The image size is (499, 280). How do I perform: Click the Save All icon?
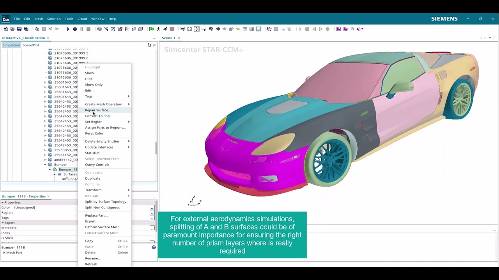pyautogui.click(x=26, y=29)
